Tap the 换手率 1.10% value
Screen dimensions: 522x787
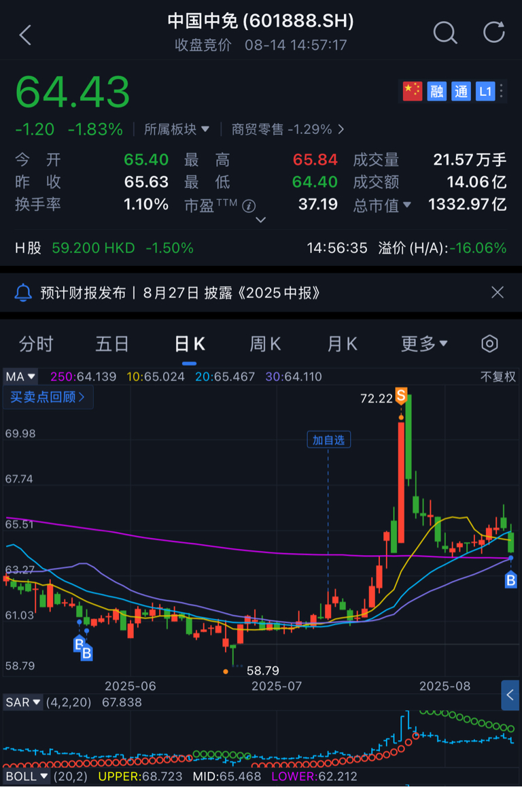(x=146, y=204)
